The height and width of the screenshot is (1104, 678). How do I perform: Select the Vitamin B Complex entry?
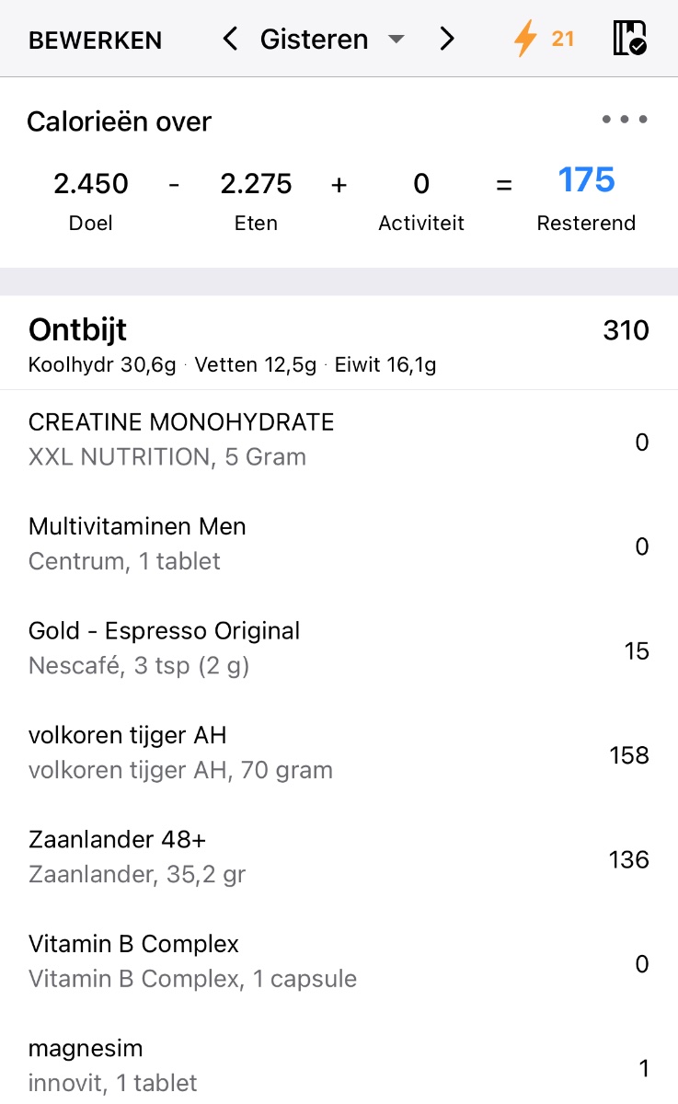click(x=192, y=960)
